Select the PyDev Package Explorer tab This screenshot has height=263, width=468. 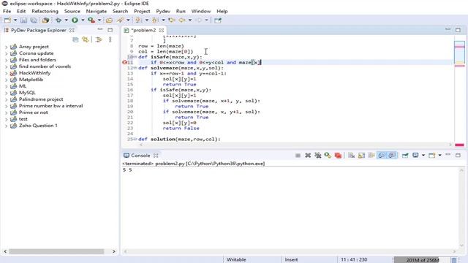tap(38, 30)
